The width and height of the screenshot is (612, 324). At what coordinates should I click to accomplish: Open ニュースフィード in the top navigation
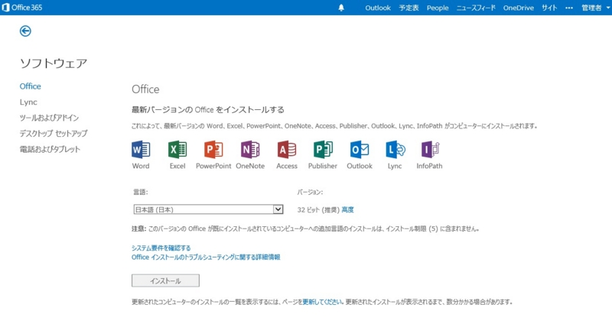coord(476,8)
